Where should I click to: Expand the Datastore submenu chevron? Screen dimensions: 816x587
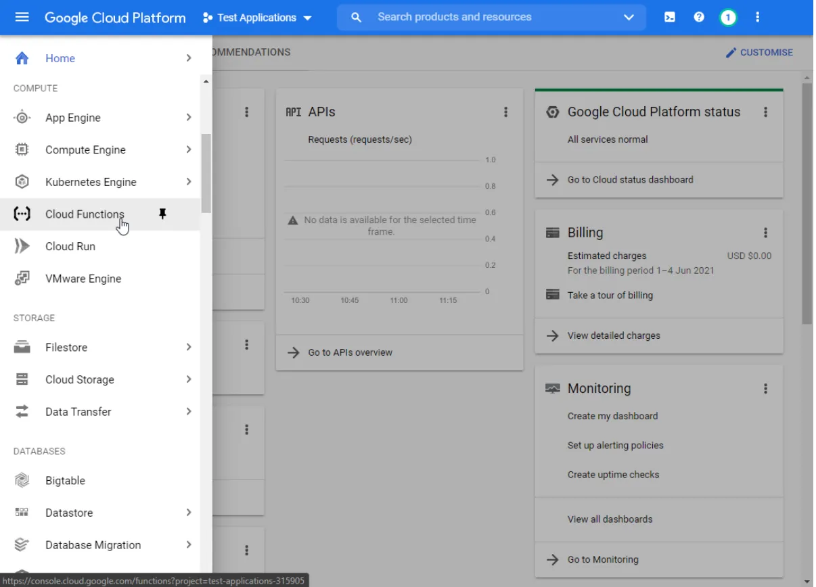tap(189, 513)
